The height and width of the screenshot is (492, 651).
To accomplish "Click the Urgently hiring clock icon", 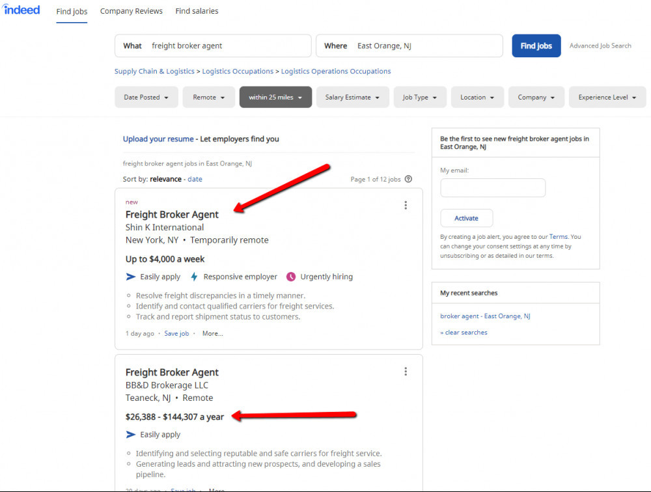I will point(291,277).
